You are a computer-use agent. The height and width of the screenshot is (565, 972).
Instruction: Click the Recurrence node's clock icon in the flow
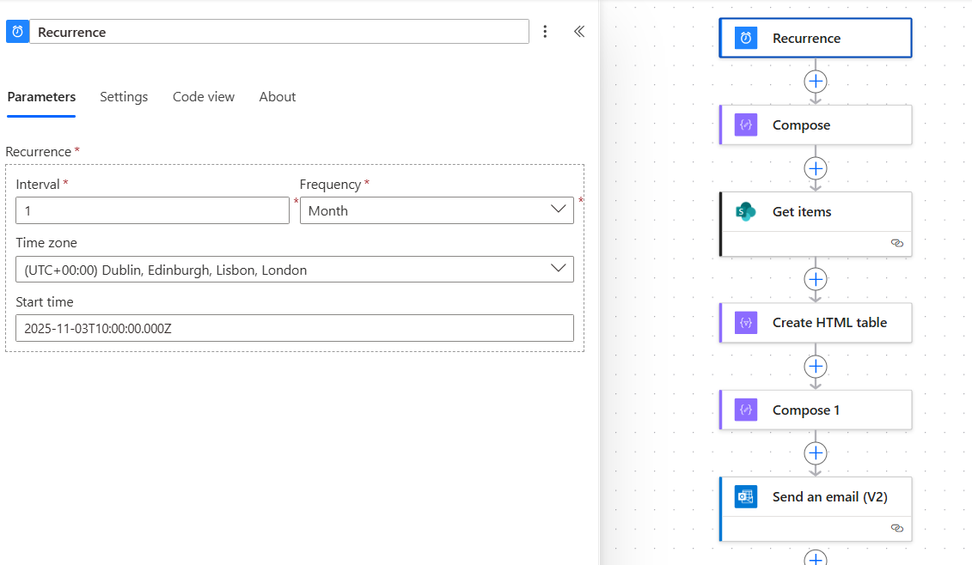click(x=746, y=38)
